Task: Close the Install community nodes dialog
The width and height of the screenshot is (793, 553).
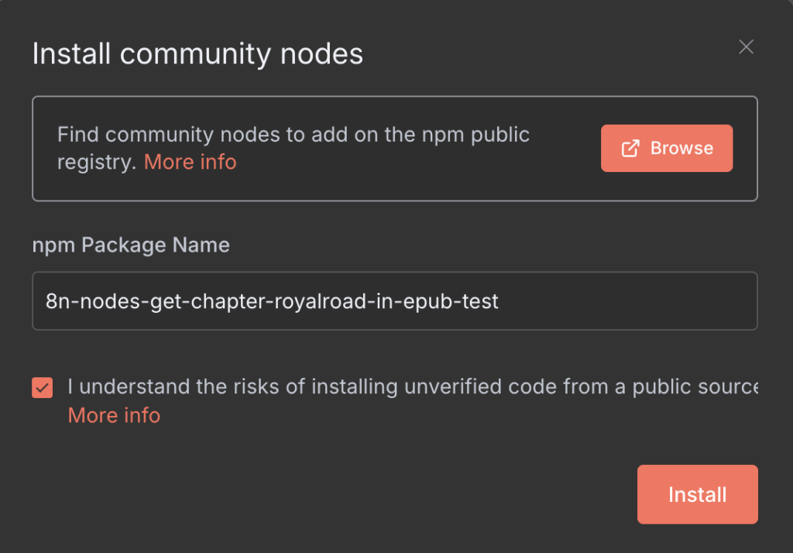Action: click(x=746, y=47)
